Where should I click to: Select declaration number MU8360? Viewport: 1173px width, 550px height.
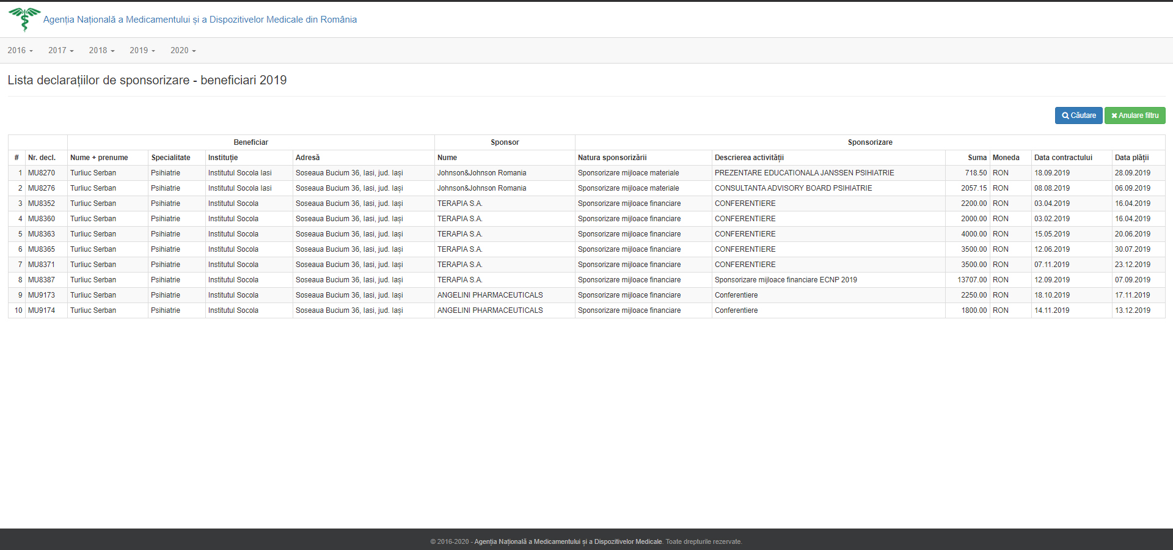(42, 219)
